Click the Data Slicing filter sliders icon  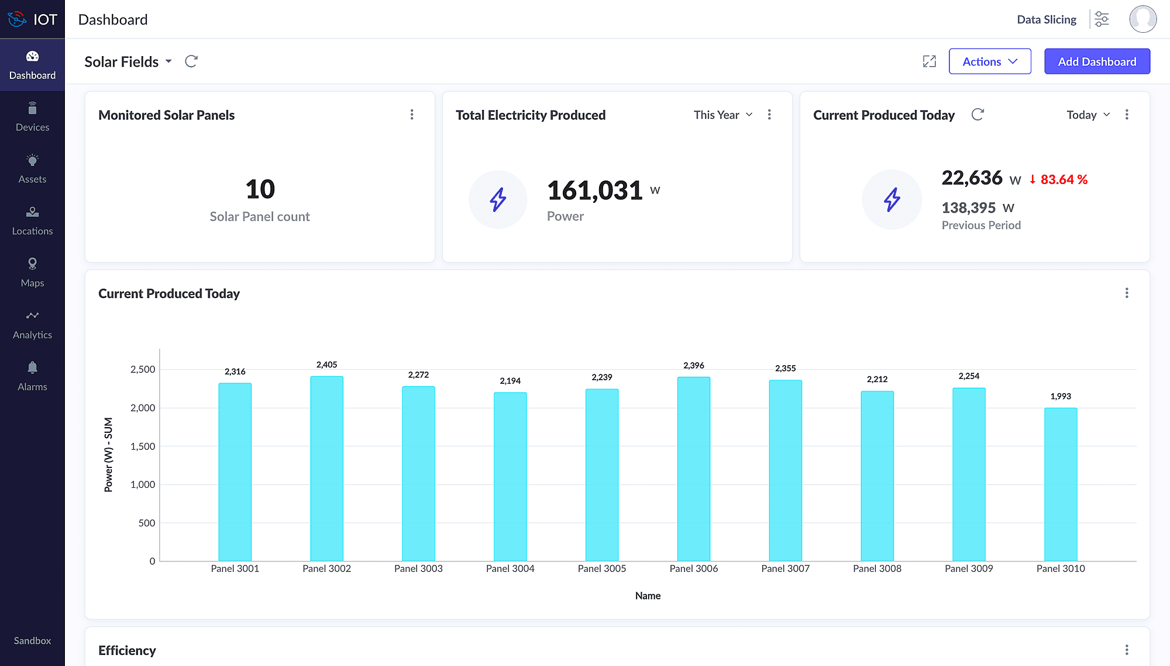tap(1102, 19)
